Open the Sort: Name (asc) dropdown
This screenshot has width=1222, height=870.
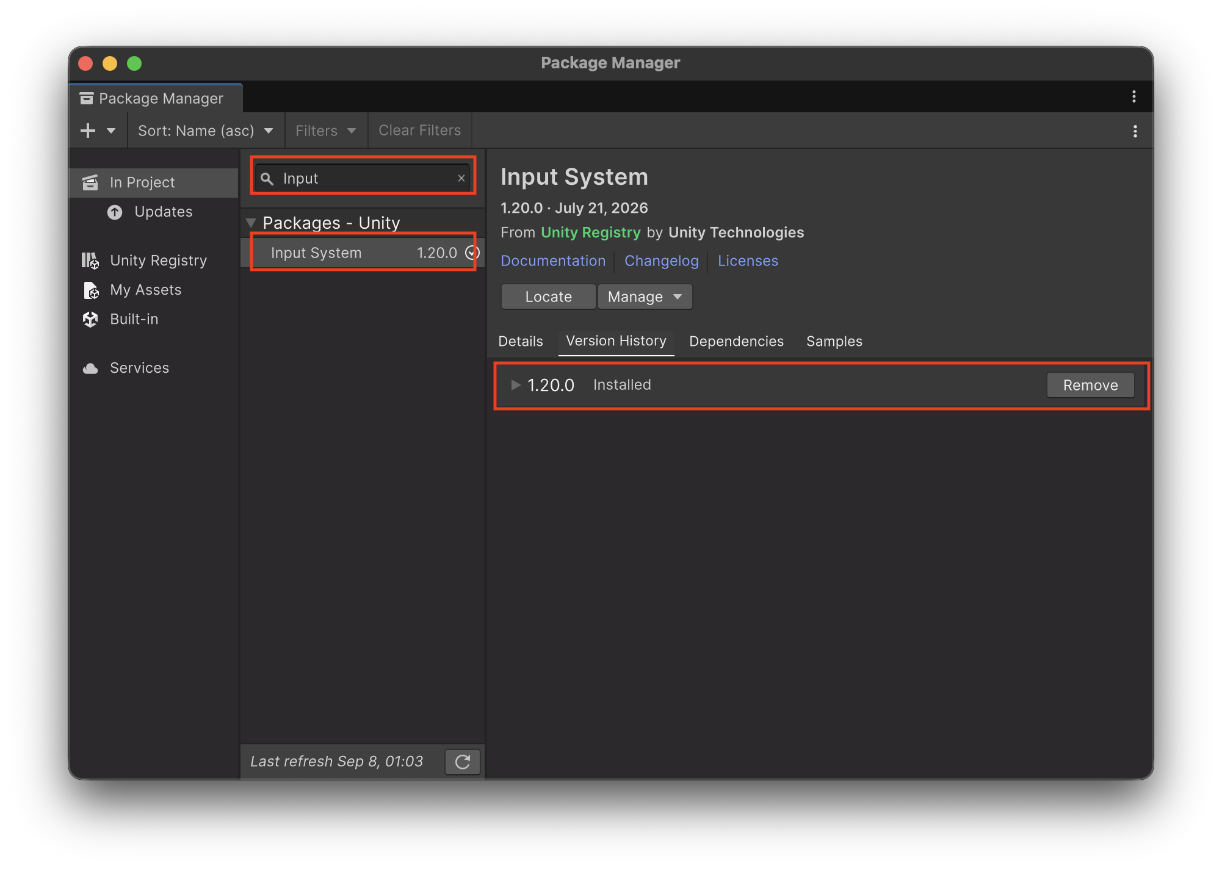pos(206,131)
